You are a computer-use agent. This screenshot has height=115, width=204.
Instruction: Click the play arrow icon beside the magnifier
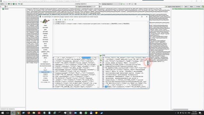point(22,4)
